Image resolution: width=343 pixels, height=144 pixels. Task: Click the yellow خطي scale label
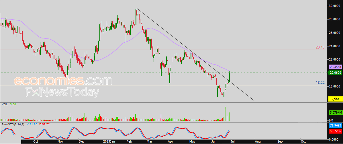(335, 99)
